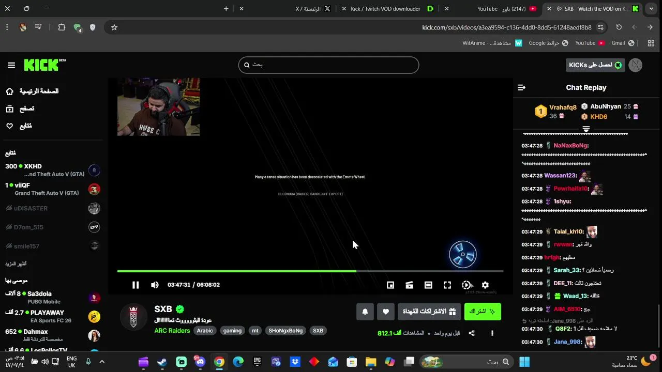Click the KICK logo
Viewport: 662px width, 372px height.
[44, 65]
